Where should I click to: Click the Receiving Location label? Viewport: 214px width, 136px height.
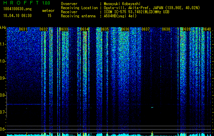pos(79,8)
